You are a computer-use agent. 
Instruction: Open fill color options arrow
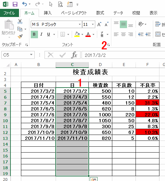pos(82,34)
